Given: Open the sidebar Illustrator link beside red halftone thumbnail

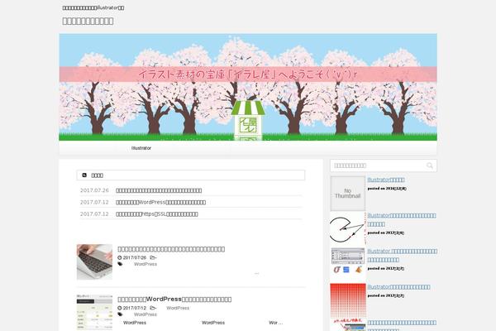Looking at the screenshot, I should [398, 286].
